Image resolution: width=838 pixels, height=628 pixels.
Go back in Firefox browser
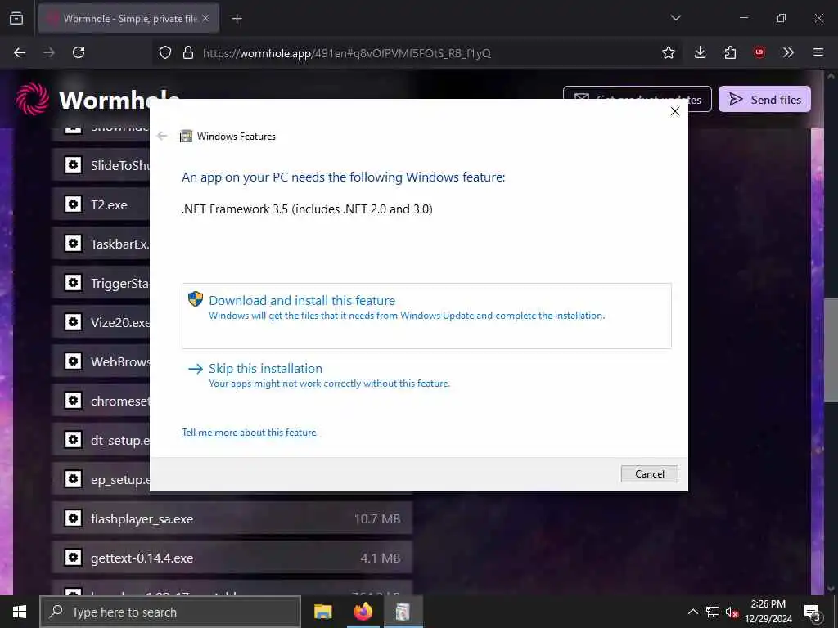tap(20, 52)
